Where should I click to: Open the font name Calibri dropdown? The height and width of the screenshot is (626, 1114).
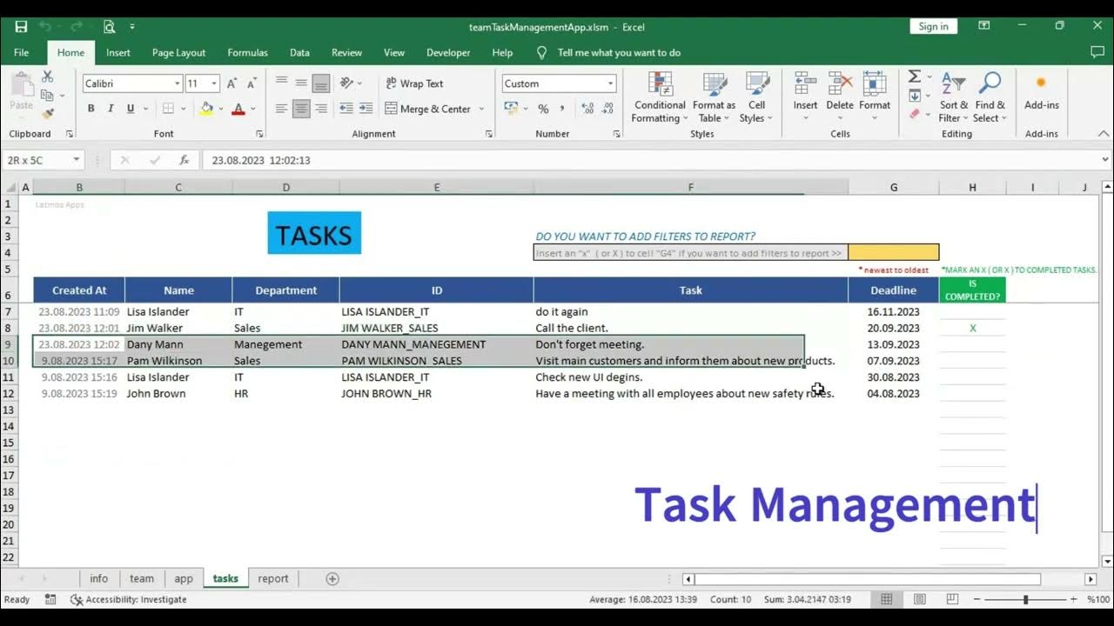[178, 83]
